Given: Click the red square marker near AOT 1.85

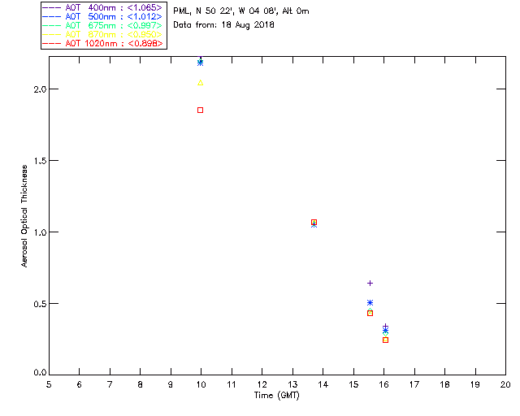Looking at the screenshot, I should click(201, 110).
